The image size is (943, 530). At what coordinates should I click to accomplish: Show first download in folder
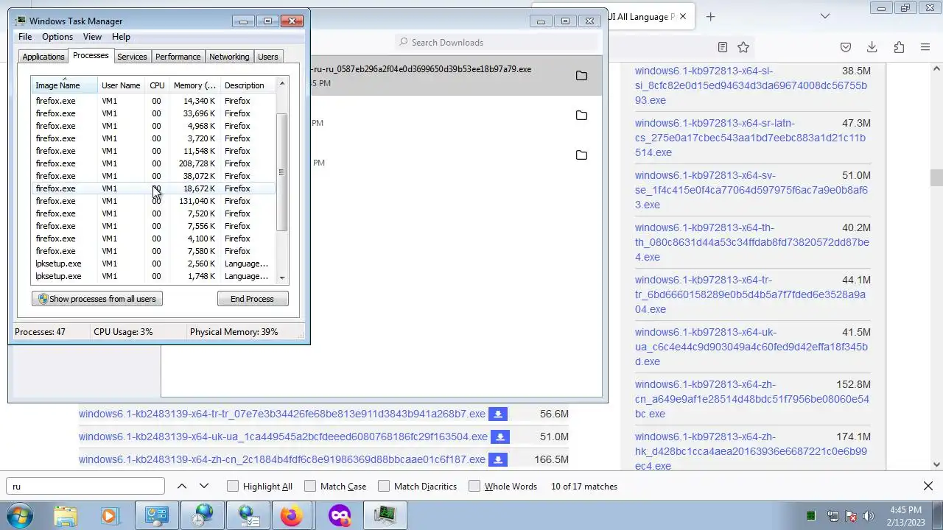[x=581, y=76]
